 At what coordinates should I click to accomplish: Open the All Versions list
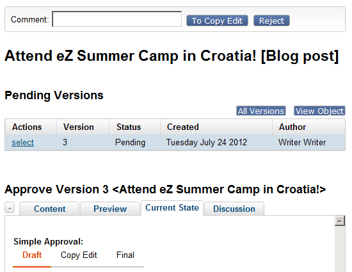coord(261,111)
